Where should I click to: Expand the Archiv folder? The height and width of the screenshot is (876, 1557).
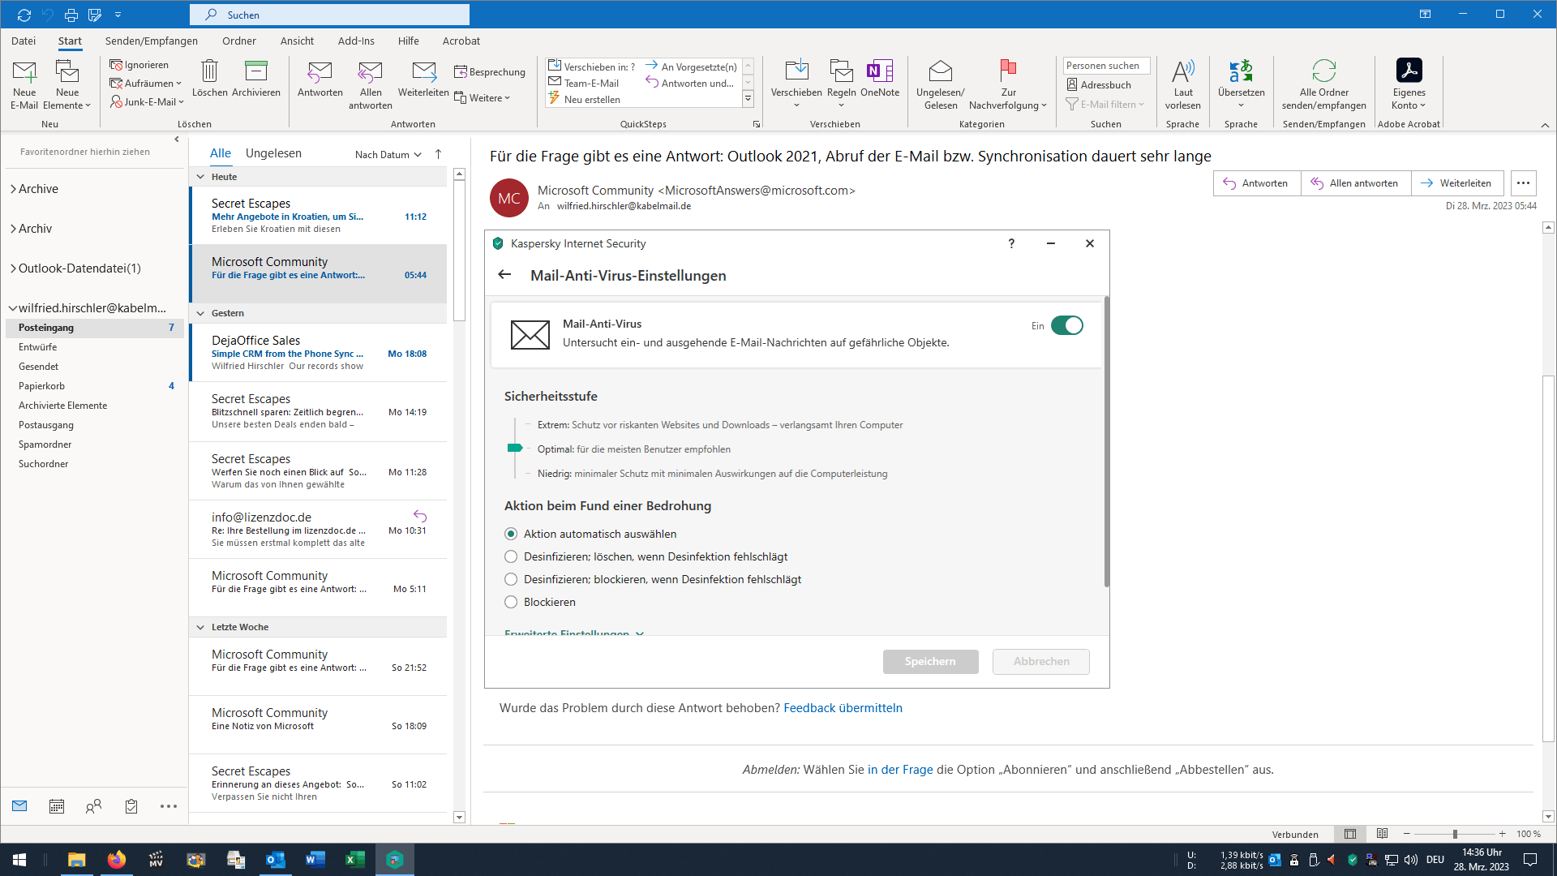[x=13, y=229]
